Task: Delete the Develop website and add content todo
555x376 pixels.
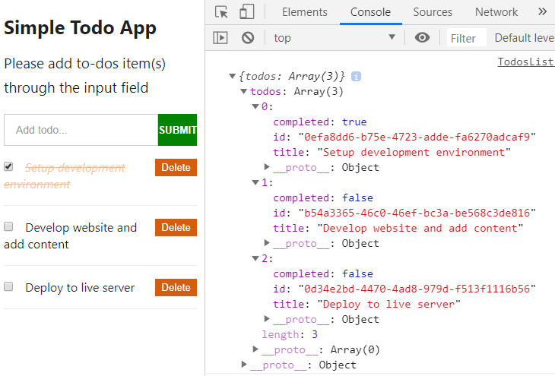Action: [176, 227]
